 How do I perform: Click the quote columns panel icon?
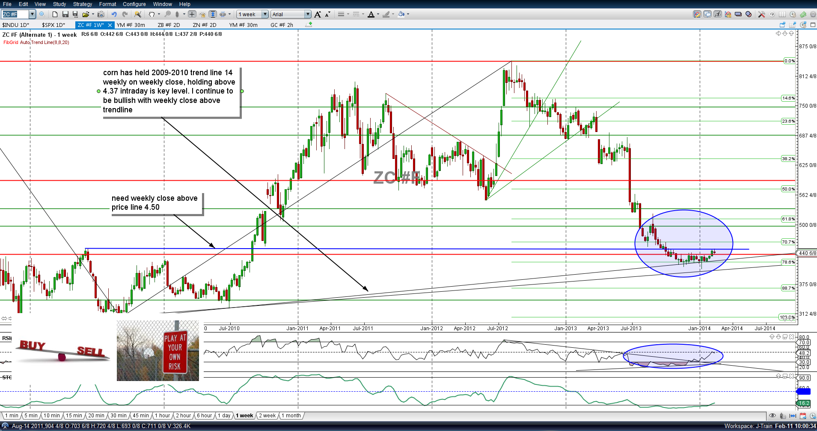pyautogui.click(x=782, y=14)
